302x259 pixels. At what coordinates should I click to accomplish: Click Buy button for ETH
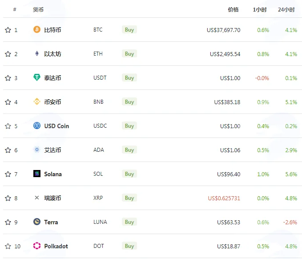pos(129,54)
